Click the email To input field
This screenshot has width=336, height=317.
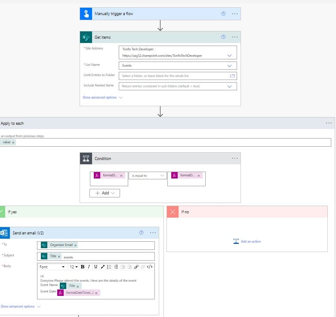(96, 246)
